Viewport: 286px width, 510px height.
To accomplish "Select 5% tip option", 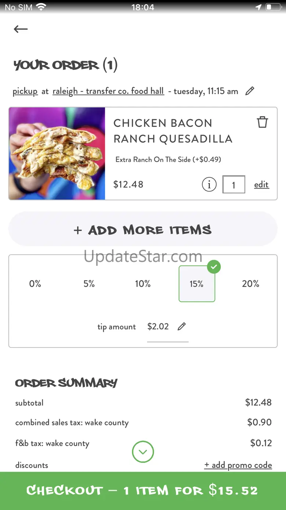I will tap(89, 284).
